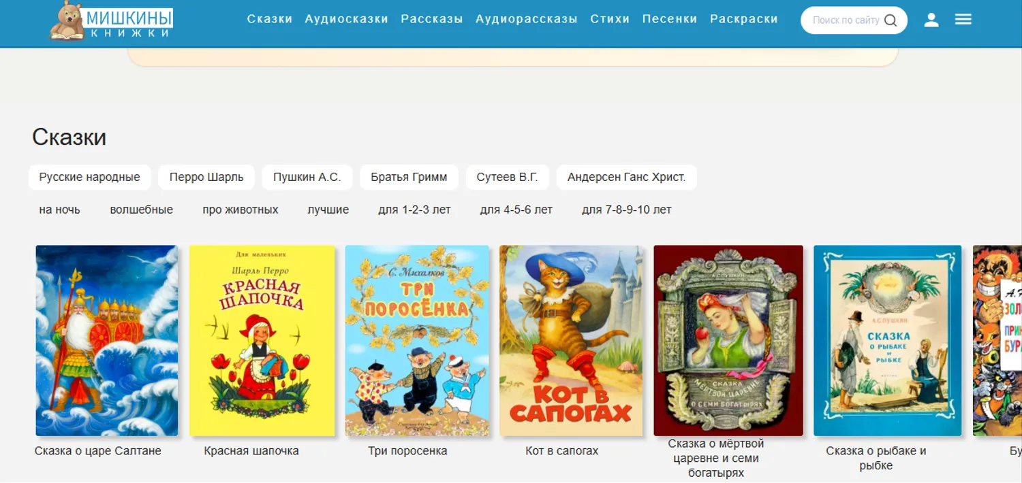Open the Кот в сапогах book cover
This screenshot has width=1022, height=483.
571,340
